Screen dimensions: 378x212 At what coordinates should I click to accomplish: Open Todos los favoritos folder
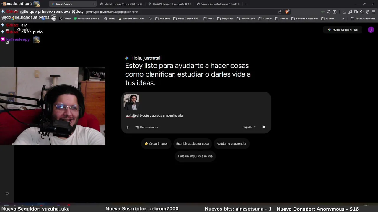363,19
